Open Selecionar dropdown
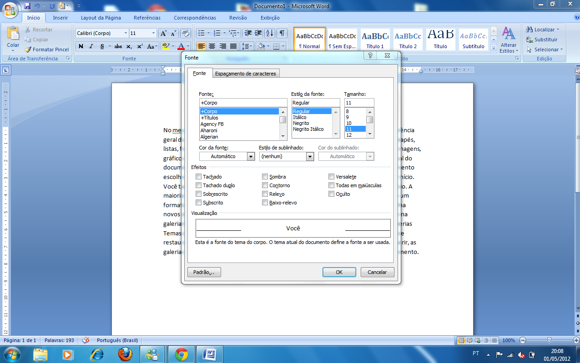Viewport: 580px width, 363px height. click(544, 50)
